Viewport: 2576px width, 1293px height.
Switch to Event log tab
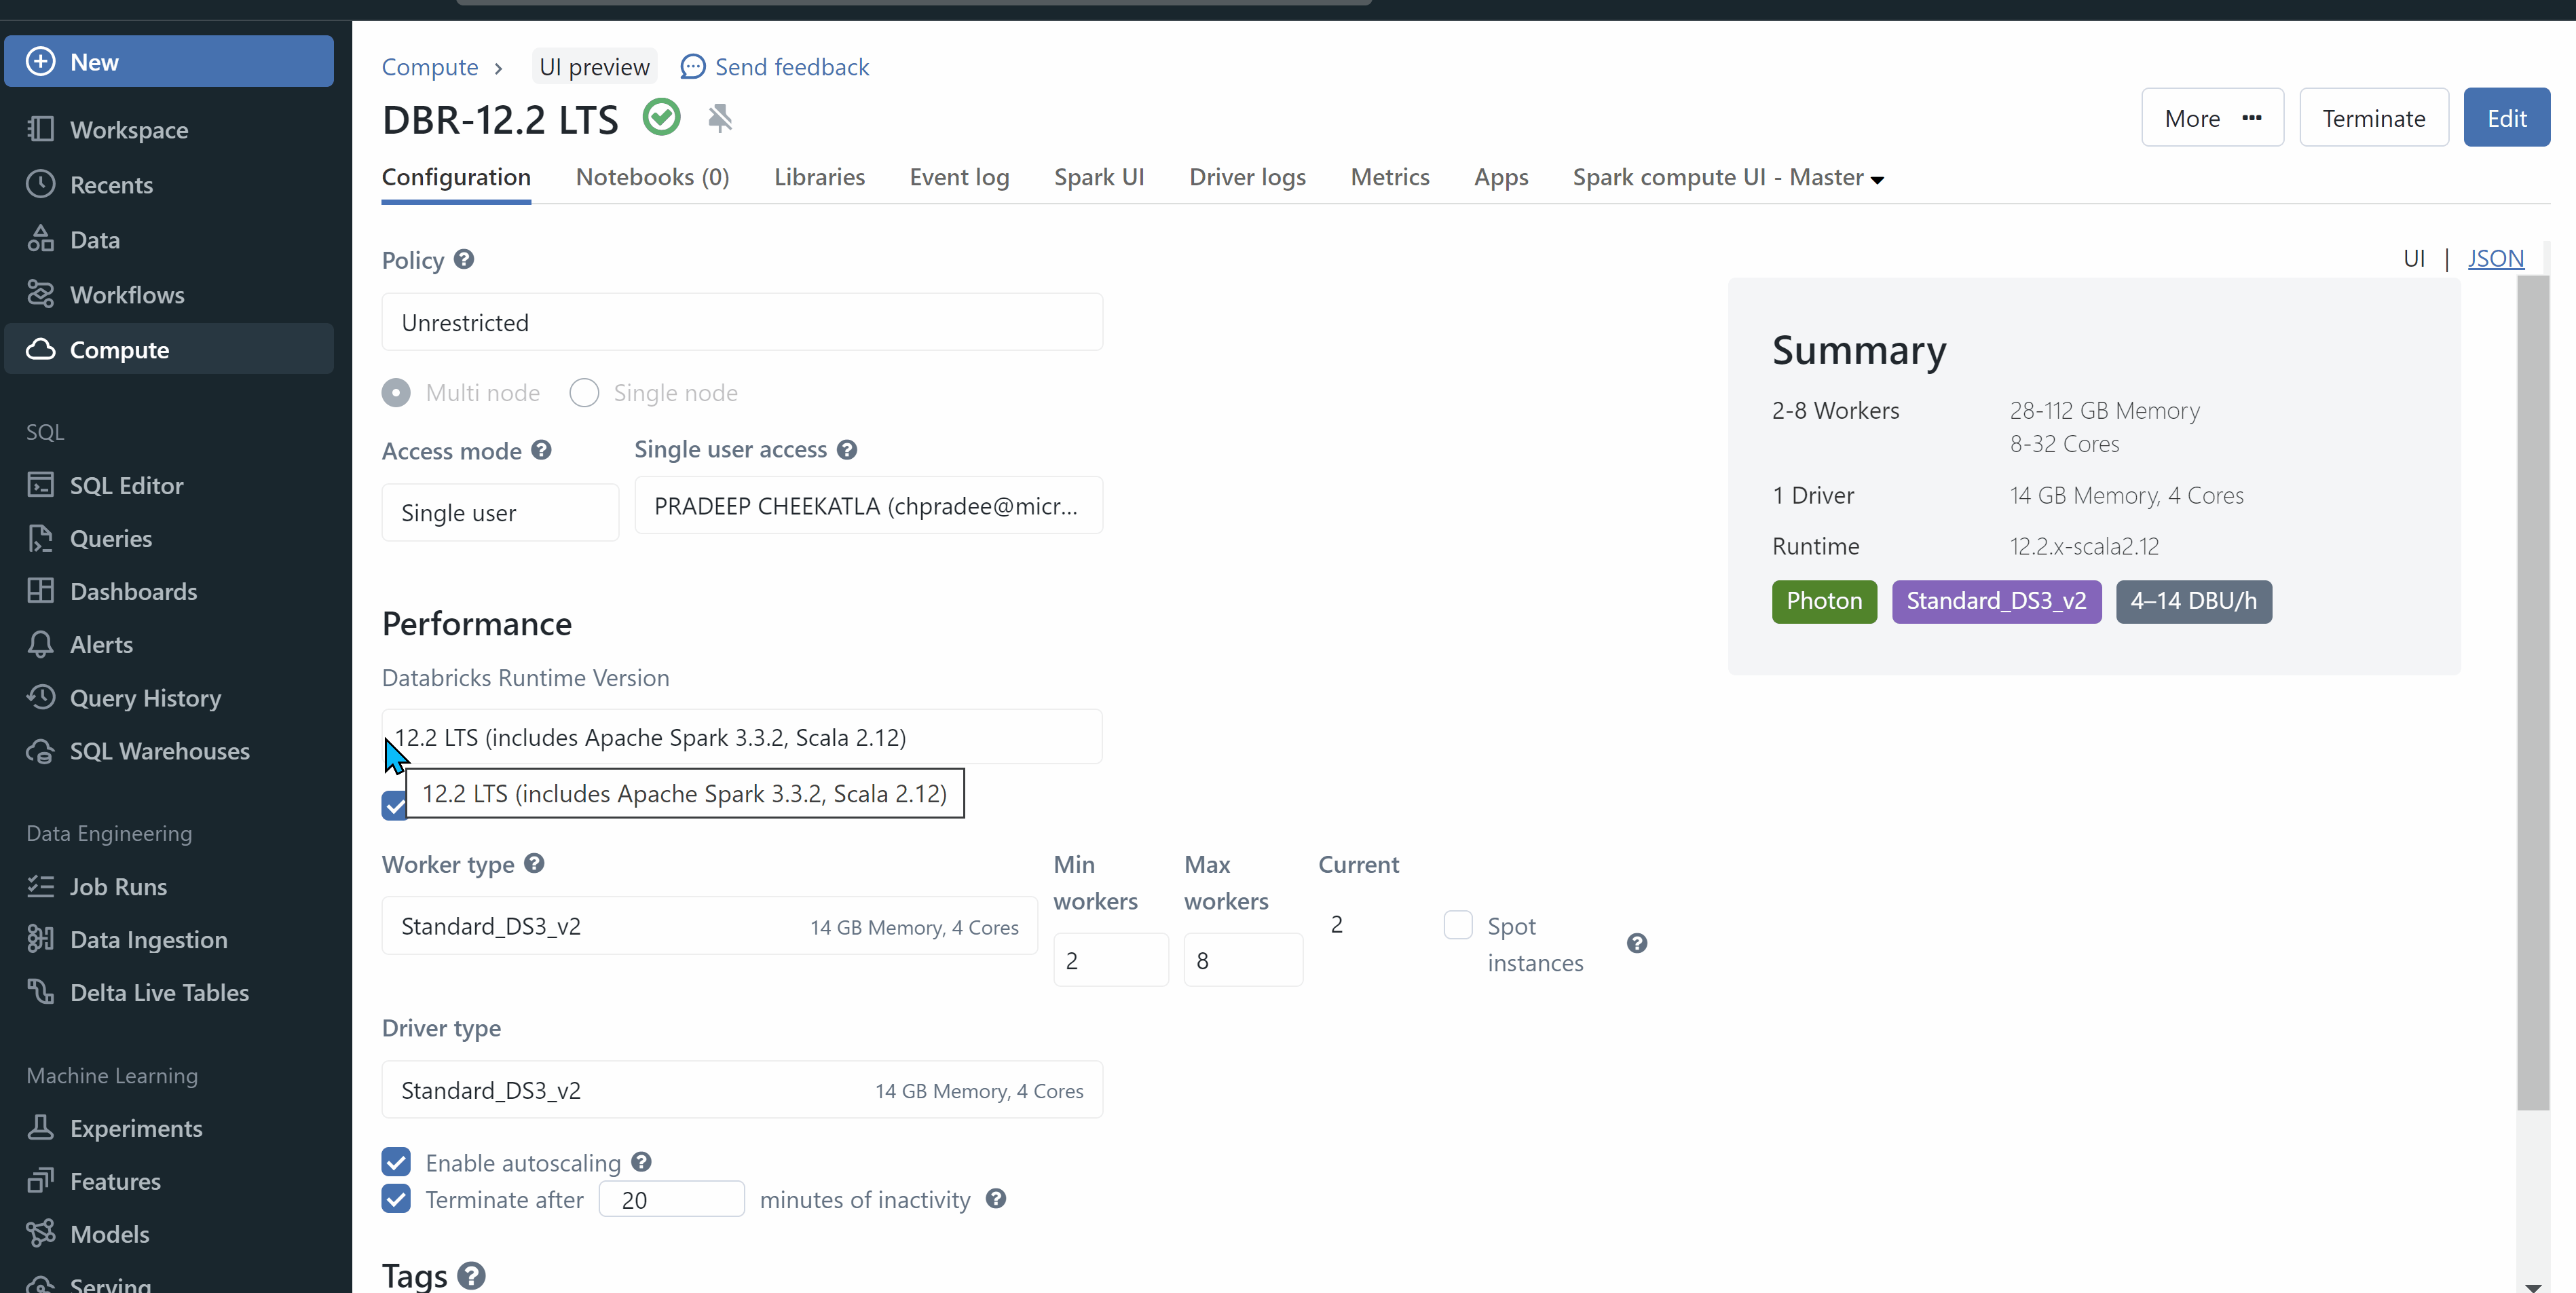point(959,177)
